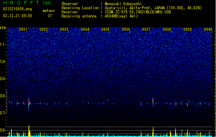Click the meteor count 37
Viewport: 216px width, 137px height.
(x=50, y=16)
